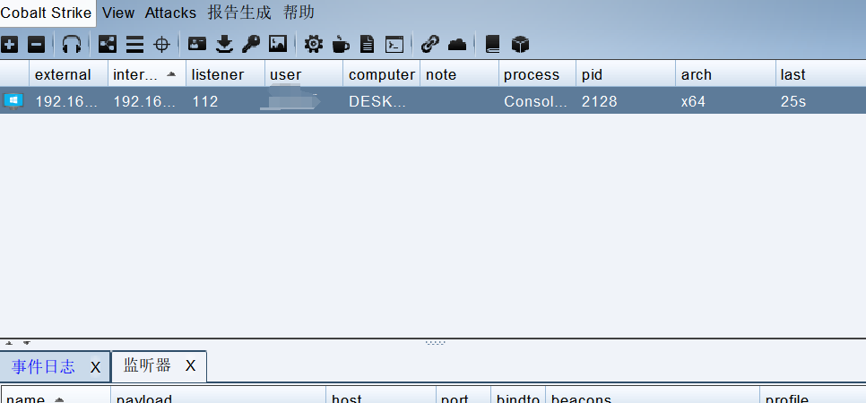The height and width of the screenshot is (403, 866).
Task: Sort sessions by user column
Action: tap(304, 74)
